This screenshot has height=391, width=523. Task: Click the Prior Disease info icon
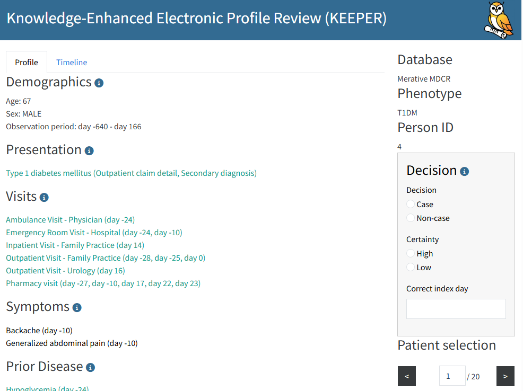(90, 368)
